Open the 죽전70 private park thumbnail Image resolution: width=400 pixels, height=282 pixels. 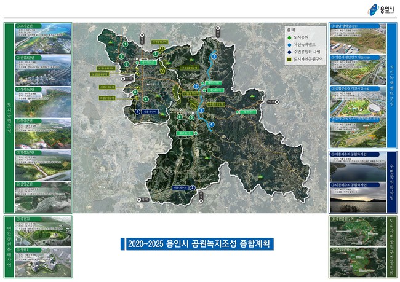point(43,231)
